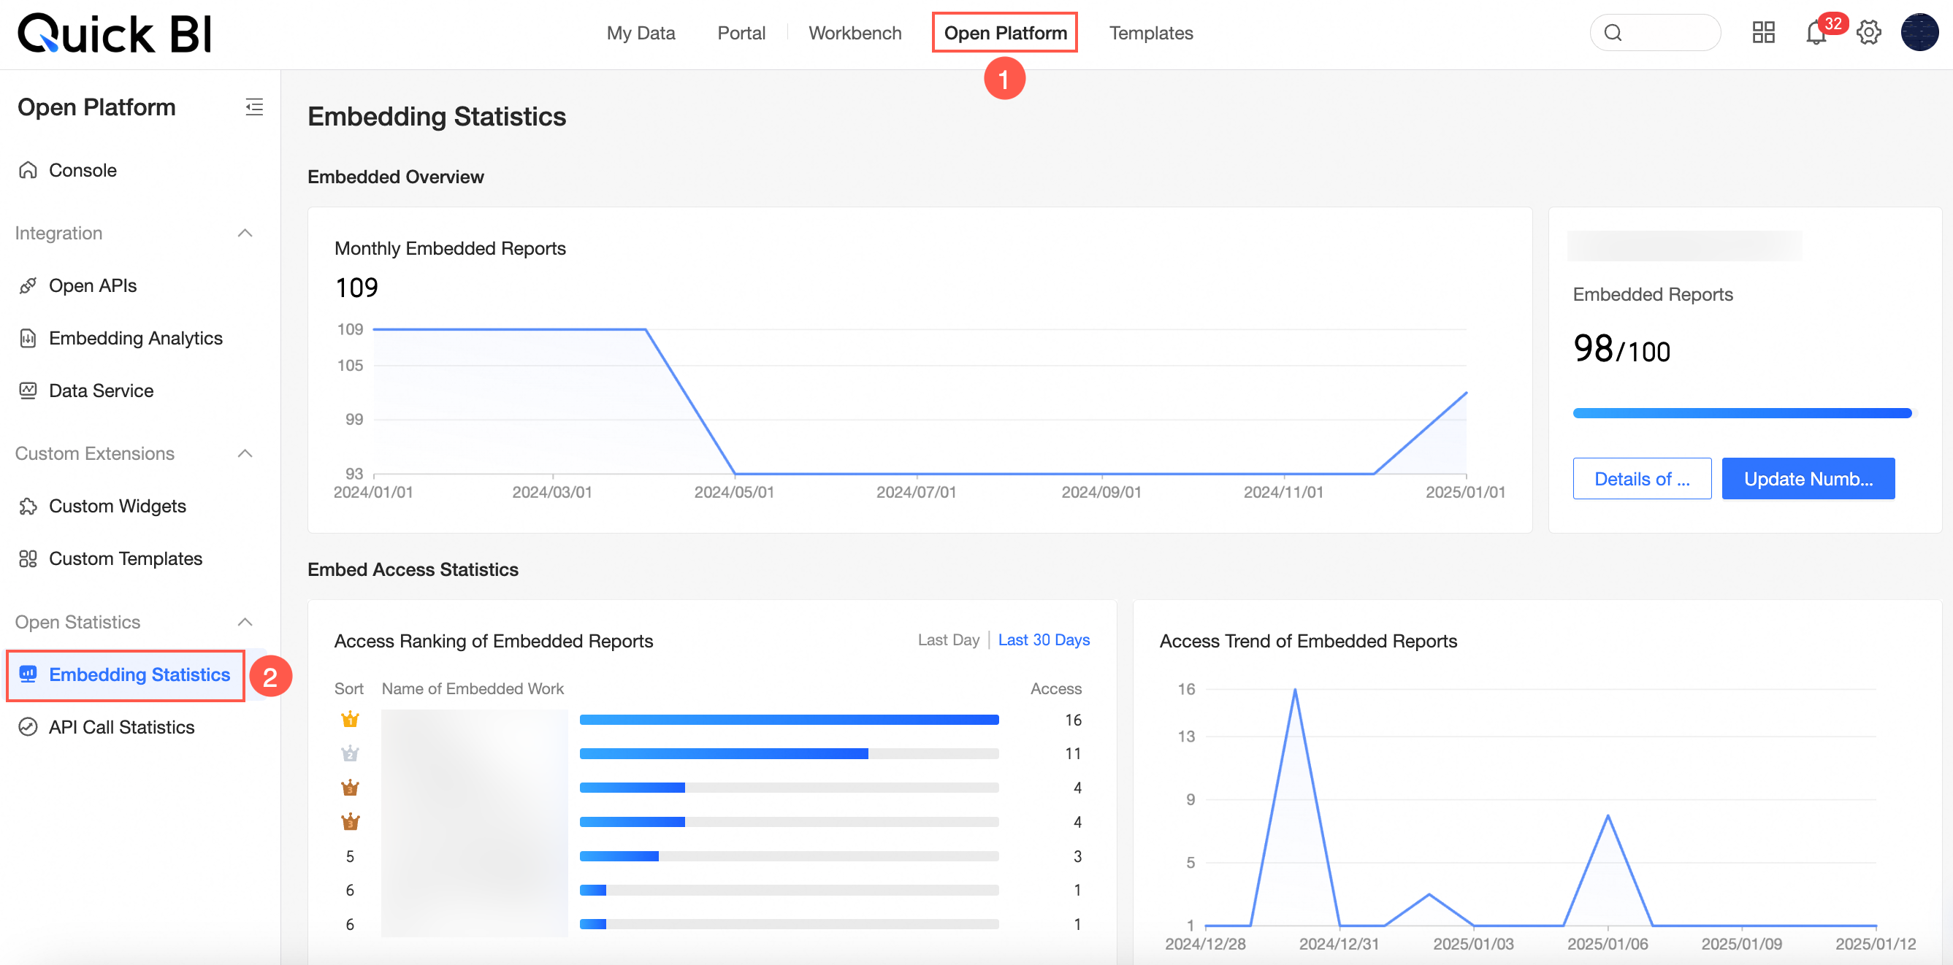The image size is (1953, 965).
Task: Switch to the Templates tab
Action: tap(1150, 33)
